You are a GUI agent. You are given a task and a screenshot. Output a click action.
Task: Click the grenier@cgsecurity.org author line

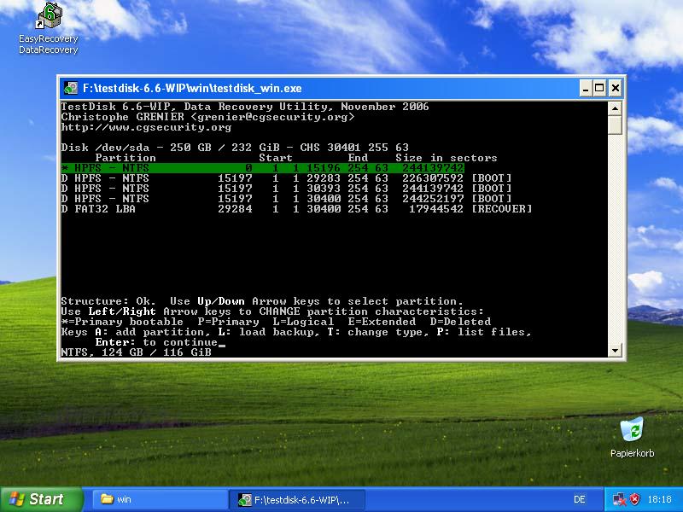pos(207,117)
